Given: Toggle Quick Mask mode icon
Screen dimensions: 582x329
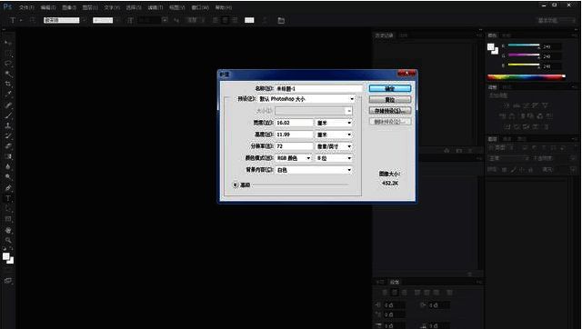Looking at the screenshot, I should (8, 281).
